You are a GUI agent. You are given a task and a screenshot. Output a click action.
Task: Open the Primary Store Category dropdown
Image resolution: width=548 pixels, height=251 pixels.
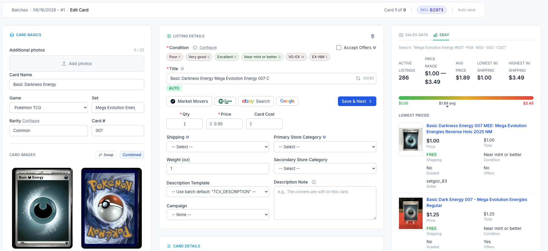325,147
